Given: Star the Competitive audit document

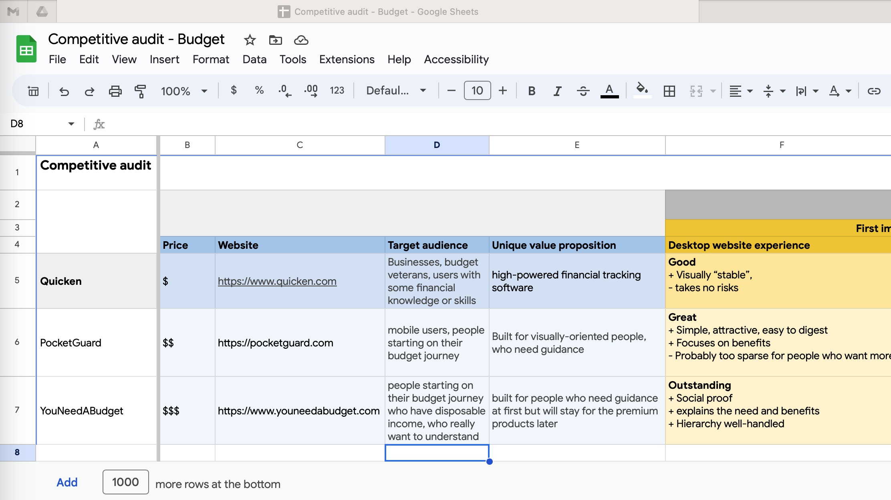Looking at the screenshot, I should [x=250, y=40].
